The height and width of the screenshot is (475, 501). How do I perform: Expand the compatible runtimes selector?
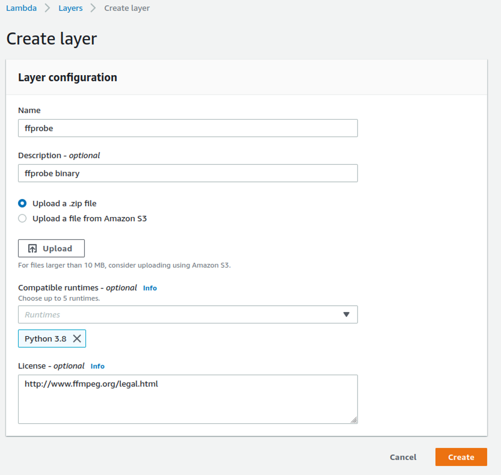pyautogui.click(x=188, y=315)
